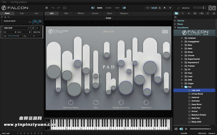Add a new part with plus icon
This screenshot has height=135, width=217.
point(5,17)
